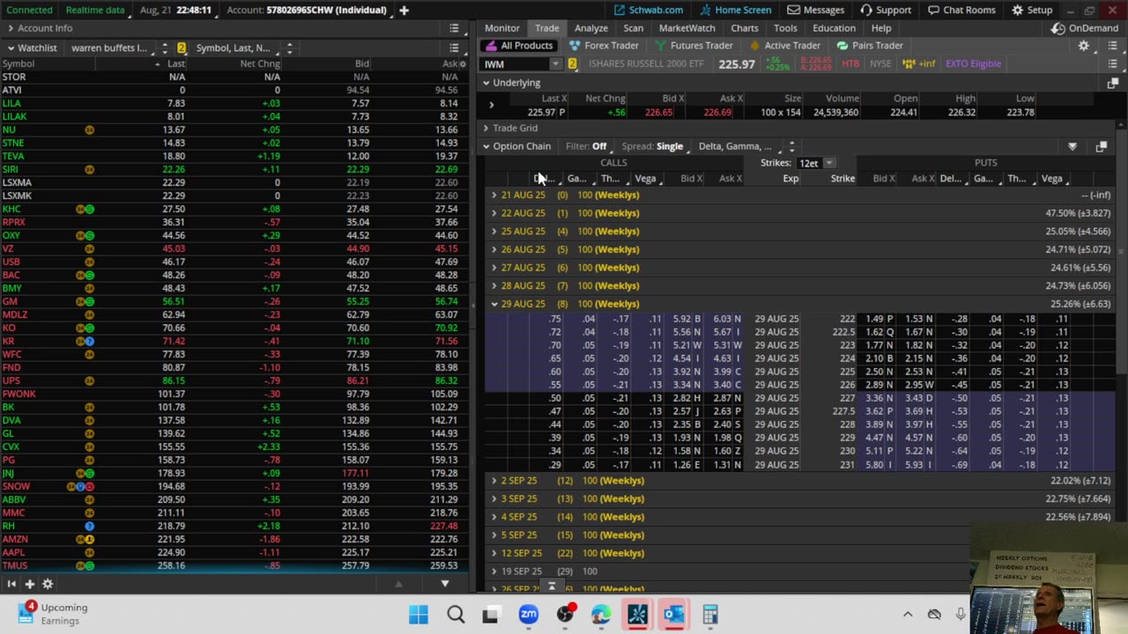
Task: Open Support headset option
Action: point(885,10)
